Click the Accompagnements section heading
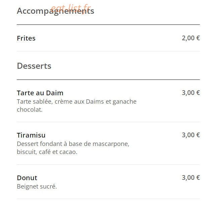 55,11
